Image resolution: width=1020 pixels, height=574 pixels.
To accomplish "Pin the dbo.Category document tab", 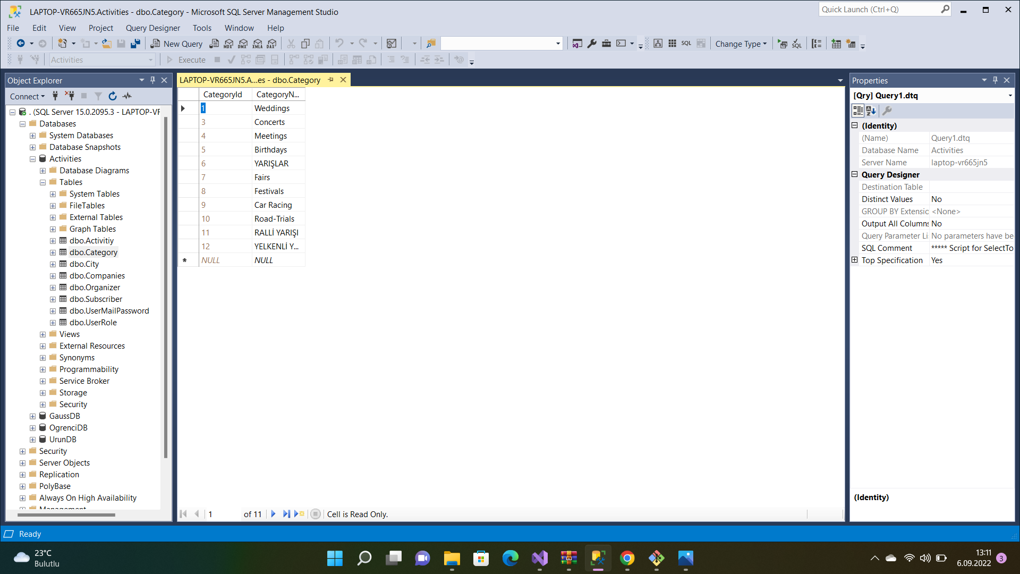I will pos(331,80).
